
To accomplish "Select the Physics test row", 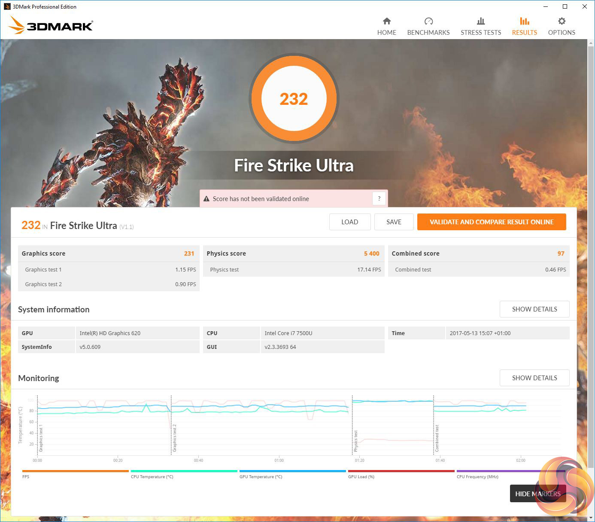I will 294,269.
